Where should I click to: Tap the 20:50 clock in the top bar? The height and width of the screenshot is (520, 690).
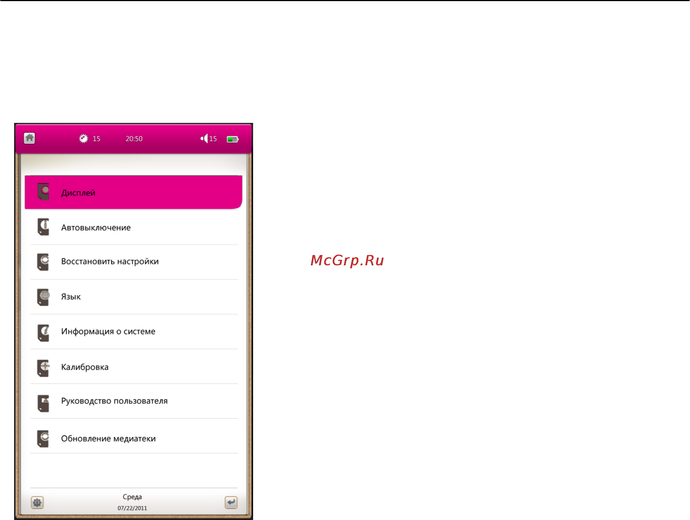[x=134, y=139]
